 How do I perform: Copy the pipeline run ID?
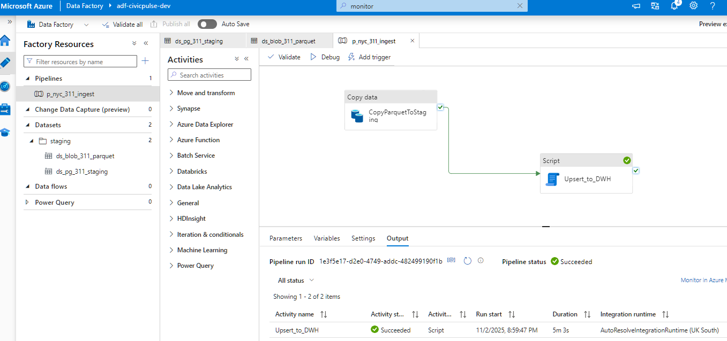[x=451, y=261]
